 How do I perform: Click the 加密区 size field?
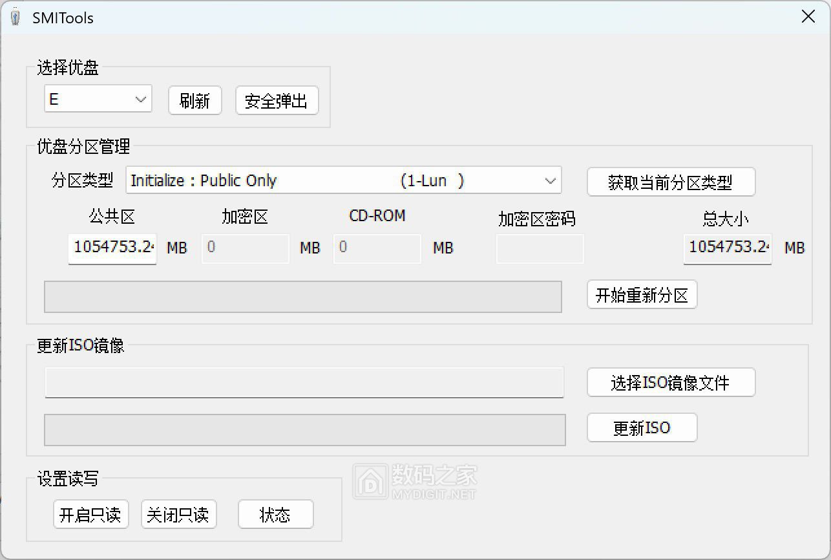[x=245, y=248]
